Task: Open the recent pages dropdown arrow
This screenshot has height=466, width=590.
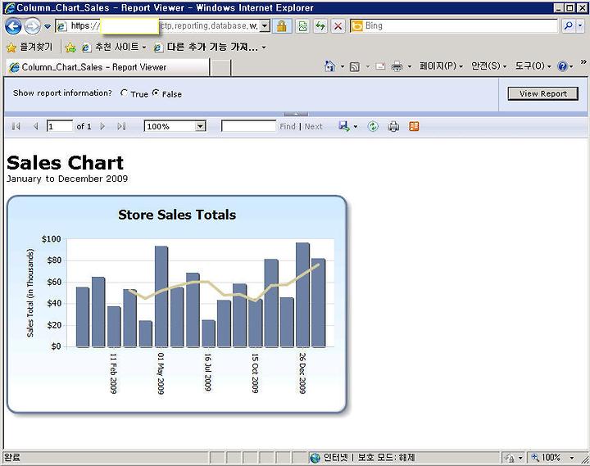Action: pos(48,26)
